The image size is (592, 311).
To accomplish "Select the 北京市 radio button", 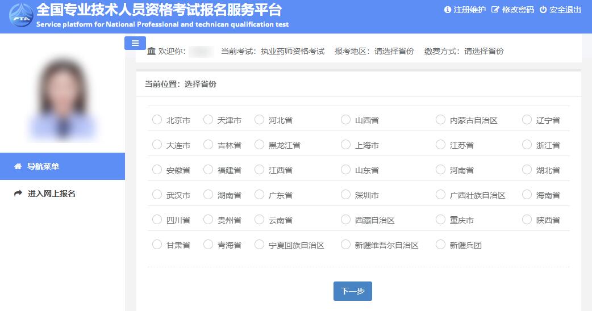I will (x=157, y=120).
